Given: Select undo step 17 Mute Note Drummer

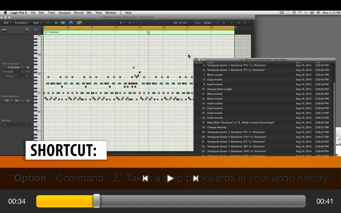Looking at the screenshot, I should [263, 123].
